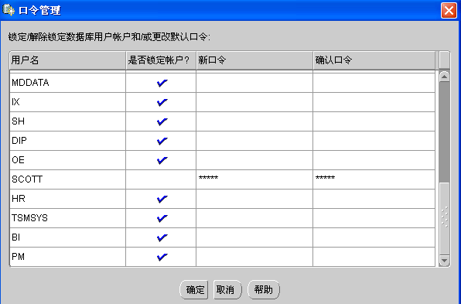Uncheck the lock checkmark for DIP
The height and width of the screenshot is (304, 461).
coord(162,141)
